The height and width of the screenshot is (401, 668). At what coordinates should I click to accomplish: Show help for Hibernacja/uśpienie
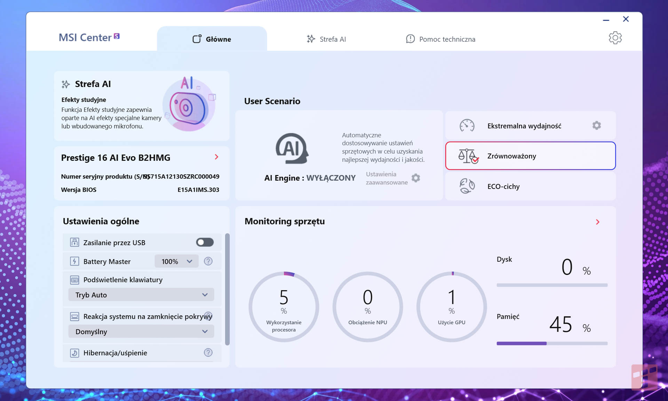click(x=208, y=353)
